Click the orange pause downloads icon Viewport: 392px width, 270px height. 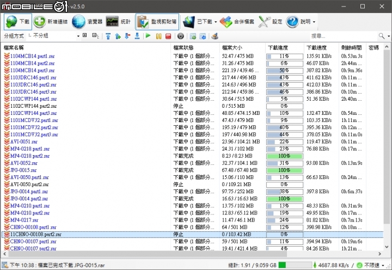(x=158, y=36)
